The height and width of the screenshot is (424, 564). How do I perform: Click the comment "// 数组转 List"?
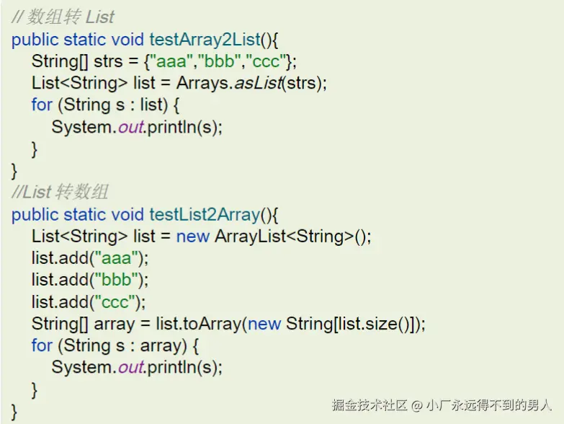[63, 16]
